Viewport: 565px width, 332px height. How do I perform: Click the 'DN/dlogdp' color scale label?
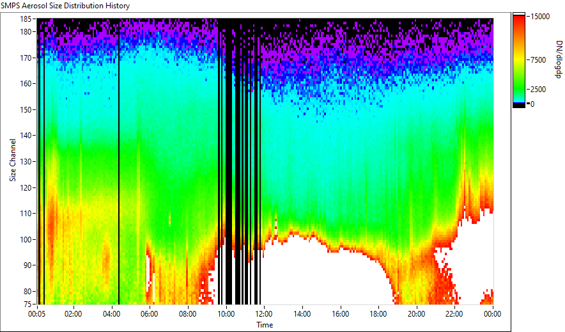558,59
